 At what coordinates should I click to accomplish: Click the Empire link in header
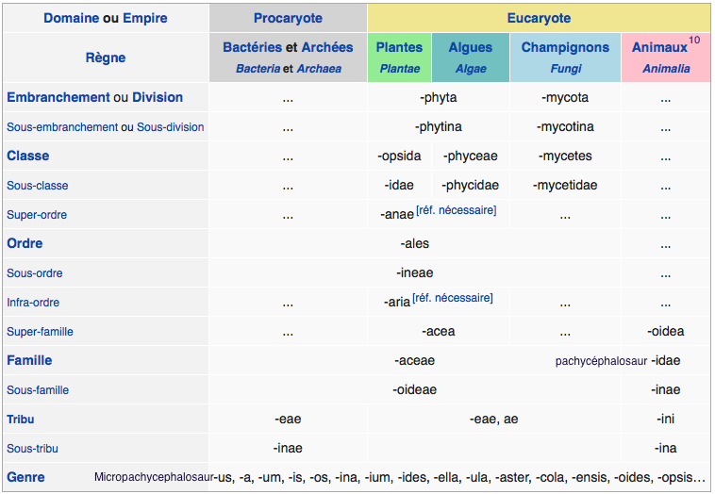tap(145, 18)
